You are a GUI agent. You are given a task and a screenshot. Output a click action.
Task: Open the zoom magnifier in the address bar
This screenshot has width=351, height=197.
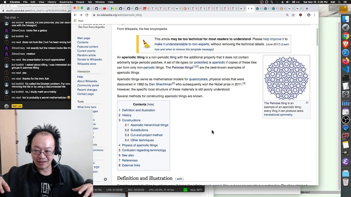(x=287, y=15)
